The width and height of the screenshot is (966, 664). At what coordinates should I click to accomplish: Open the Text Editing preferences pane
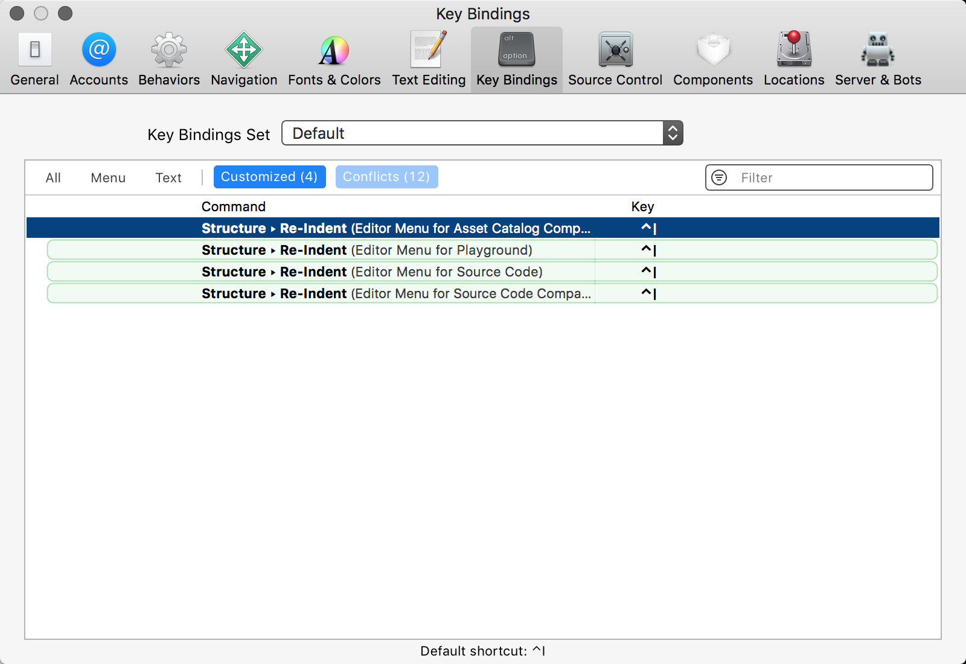coord(429,59)
